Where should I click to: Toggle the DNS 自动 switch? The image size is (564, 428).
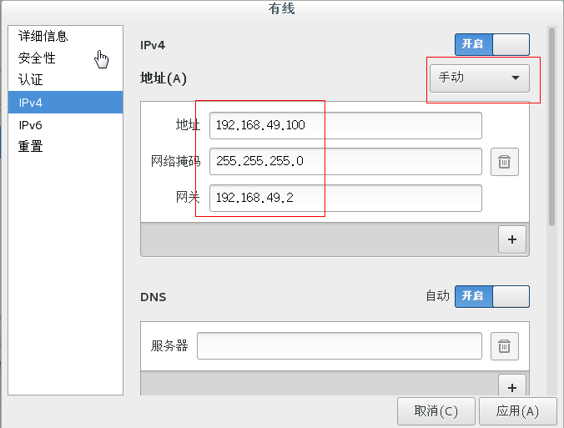(492, 296)
